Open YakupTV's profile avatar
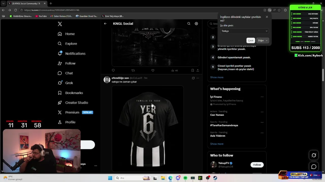This screenshot has width=325, height=182. coord(214,165)
